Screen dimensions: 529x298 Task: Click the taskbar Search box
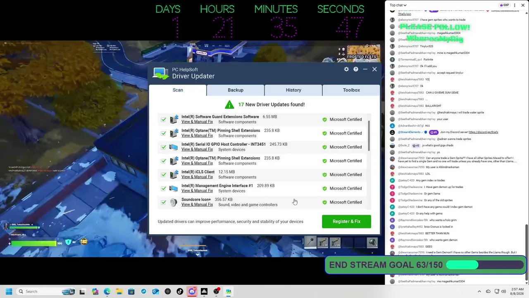point(46,291)
